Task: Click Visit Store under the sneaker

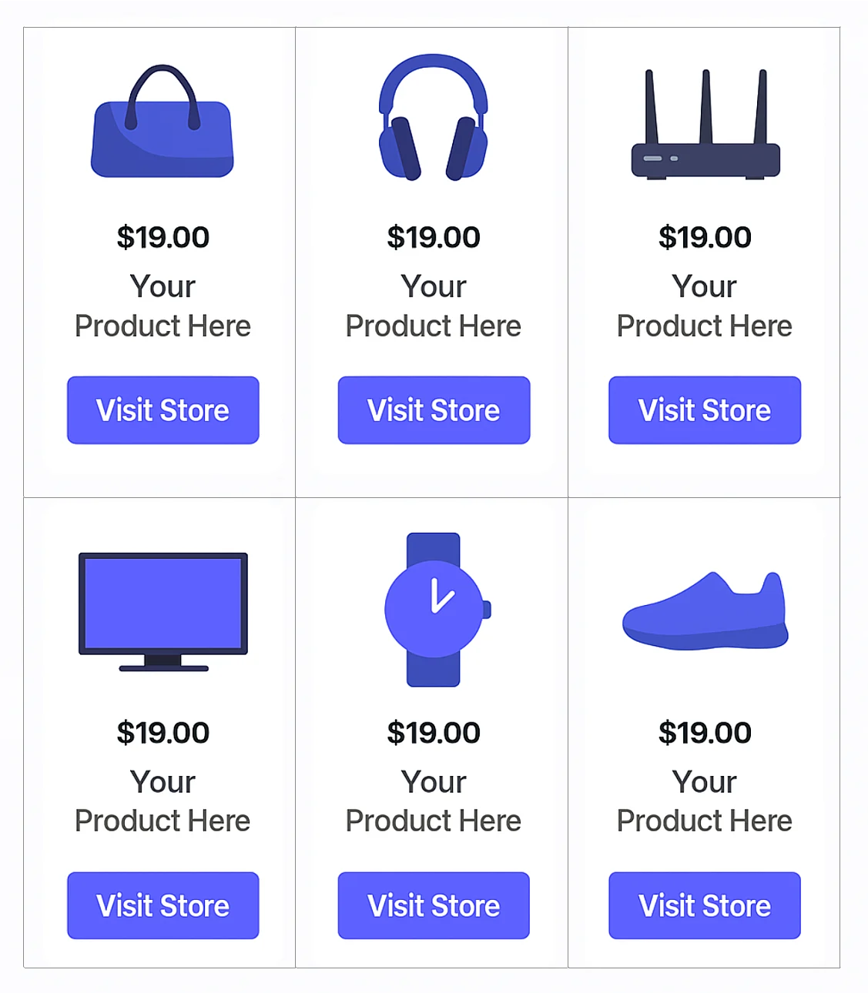Action: 705,905
